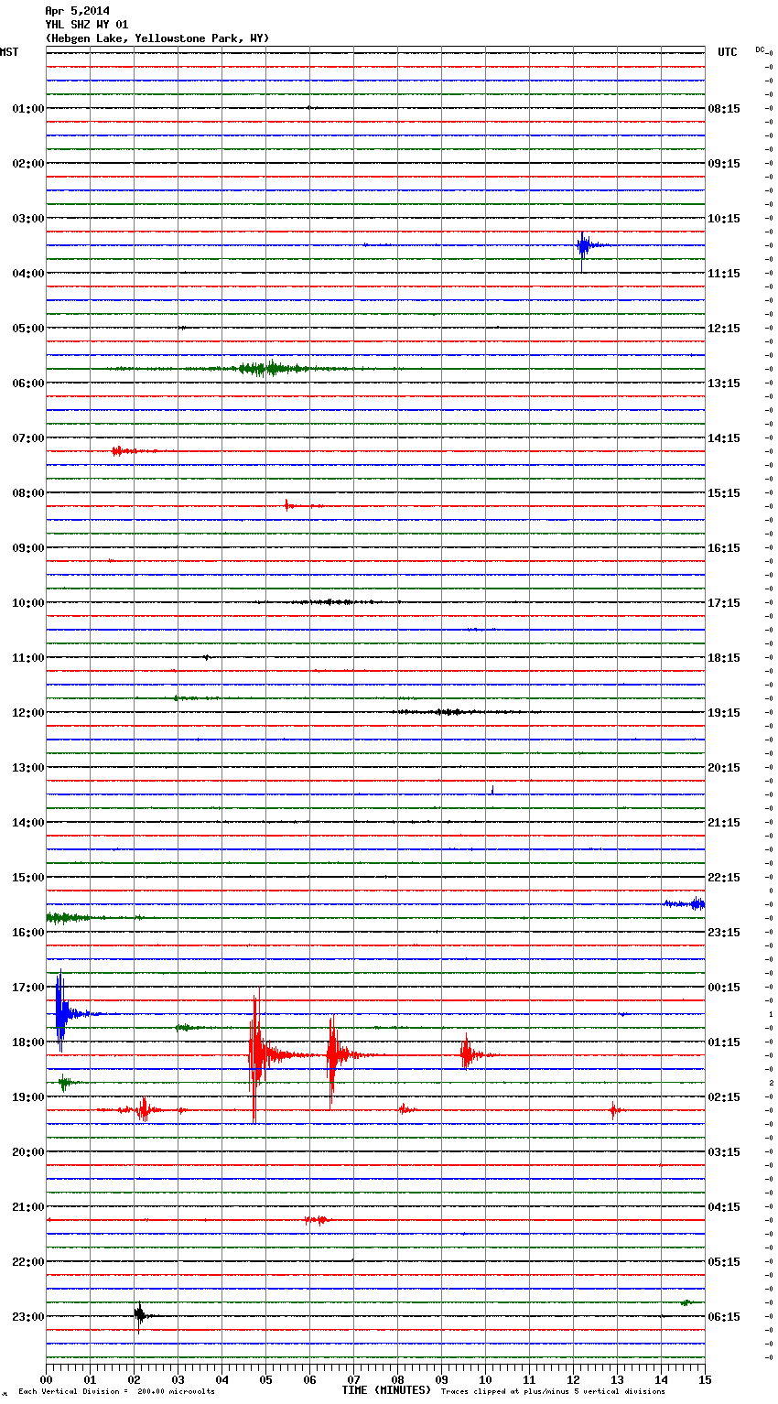Select the 03:00 MST time label

pyautogui.click(x=28, y=219)
